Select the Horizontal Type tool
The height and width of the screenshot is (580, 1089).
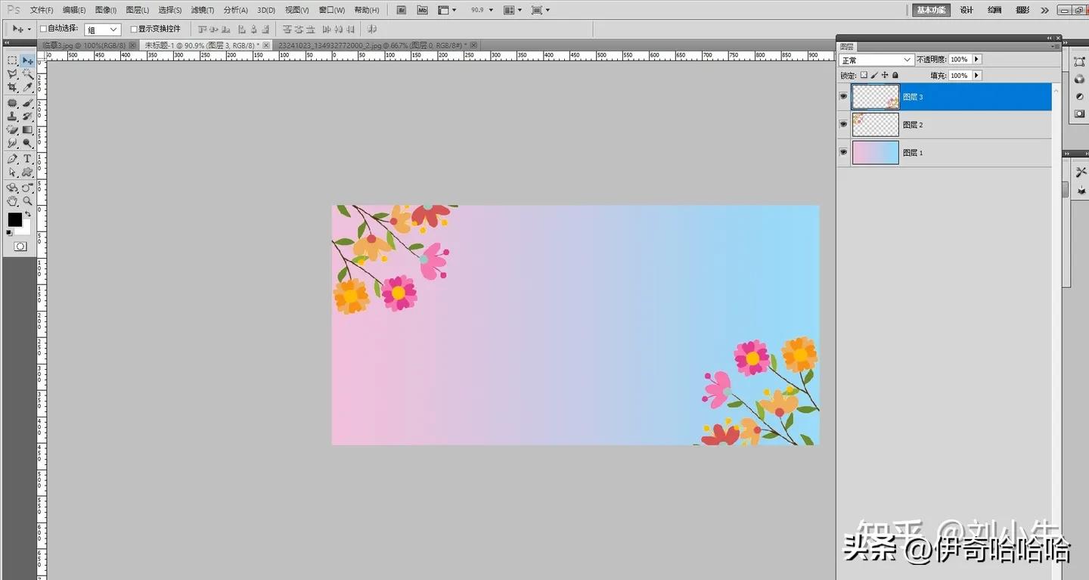(27, 159)
